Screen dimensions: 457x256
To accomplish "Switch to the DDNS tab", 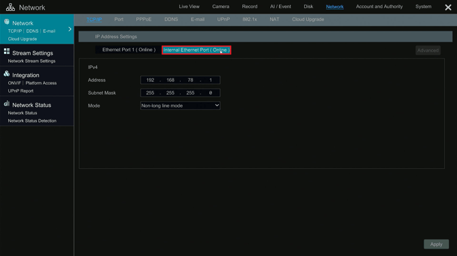I will click(x=171, y=19).
